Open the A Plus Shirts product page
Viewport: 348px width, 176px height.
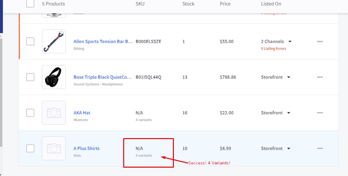pyautogui.click(x=86, y=148)
